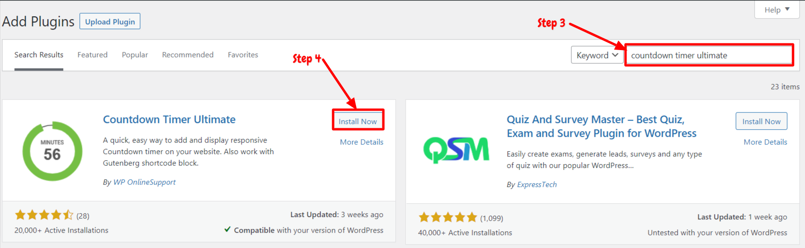Open the ExpressTech author link

pyautogui.click(x=537, y=185)
